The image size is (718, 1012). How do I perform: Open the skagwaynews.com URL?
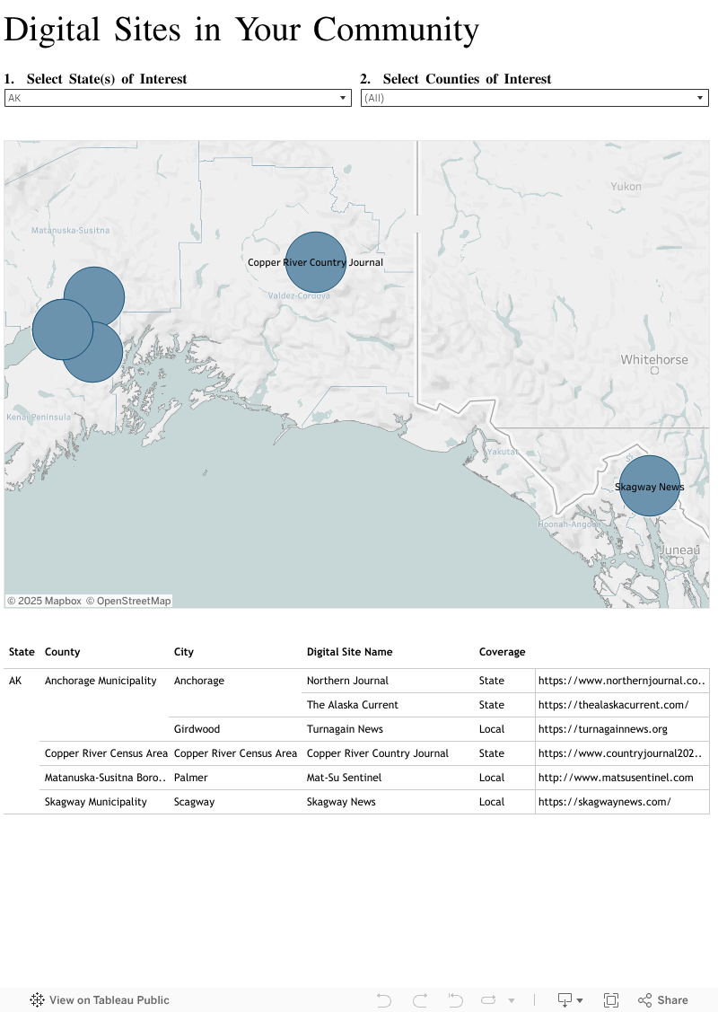[604, 802]
